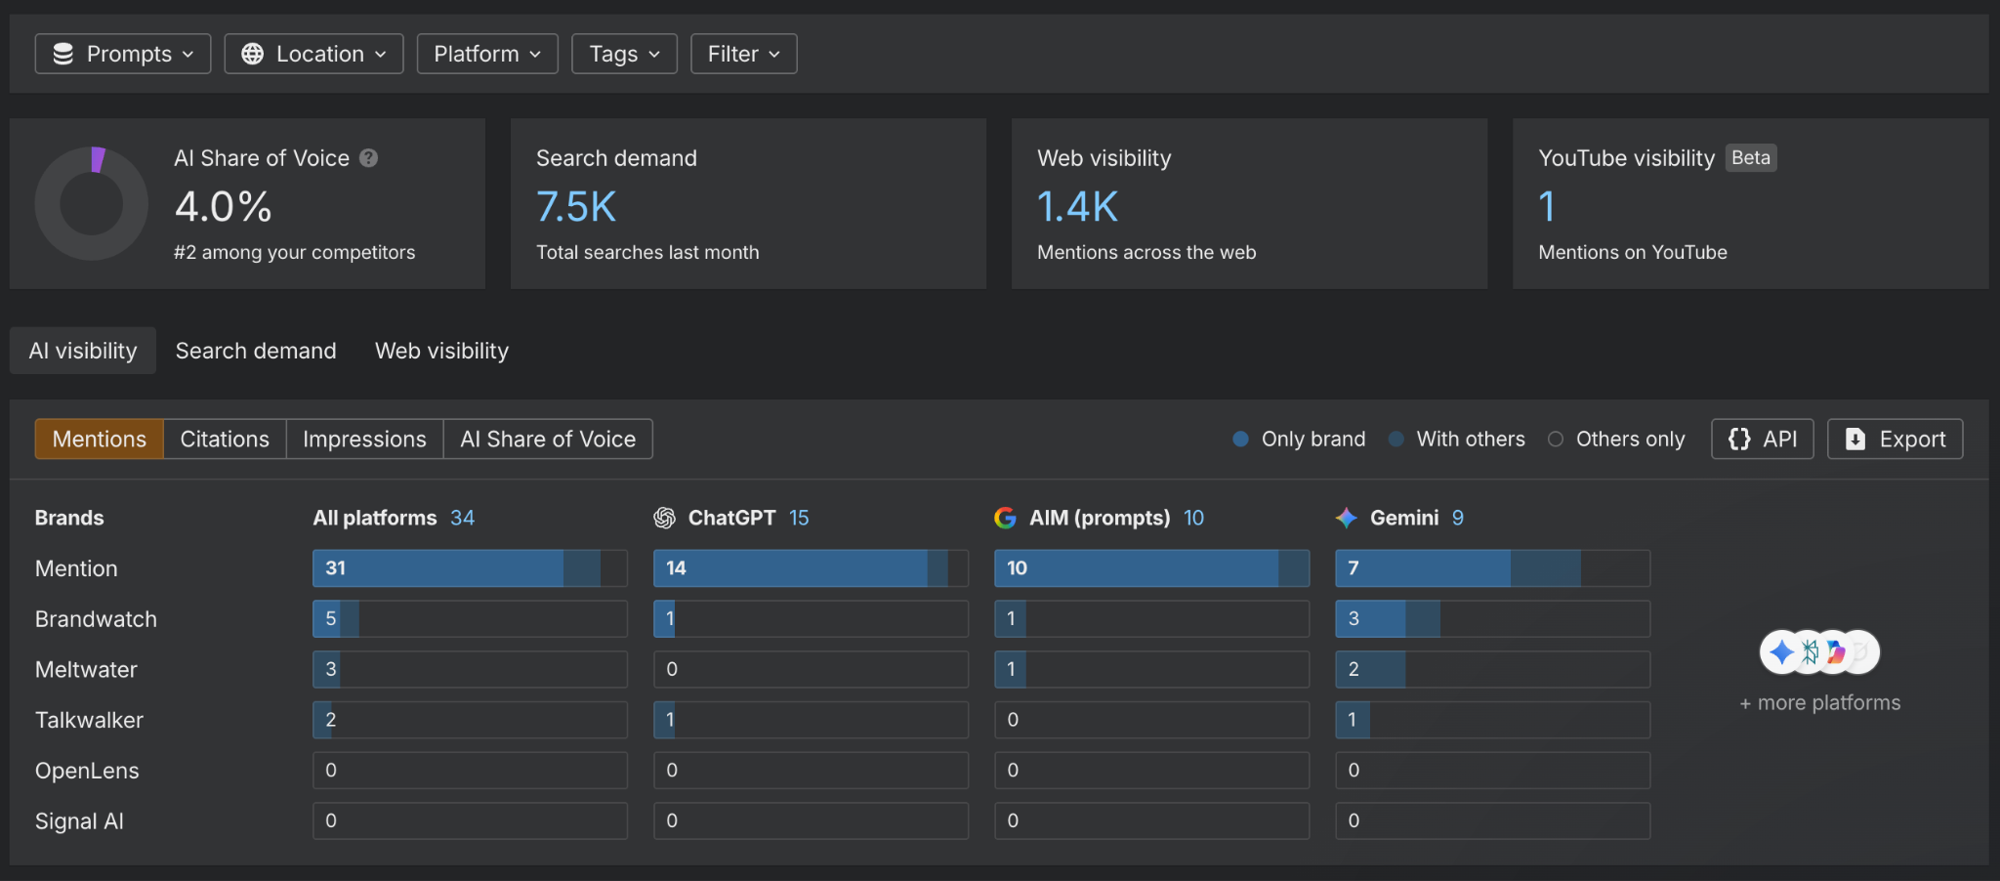
Task: Click the Gemini sparkle icon in column header
Action: [1347, 518]
